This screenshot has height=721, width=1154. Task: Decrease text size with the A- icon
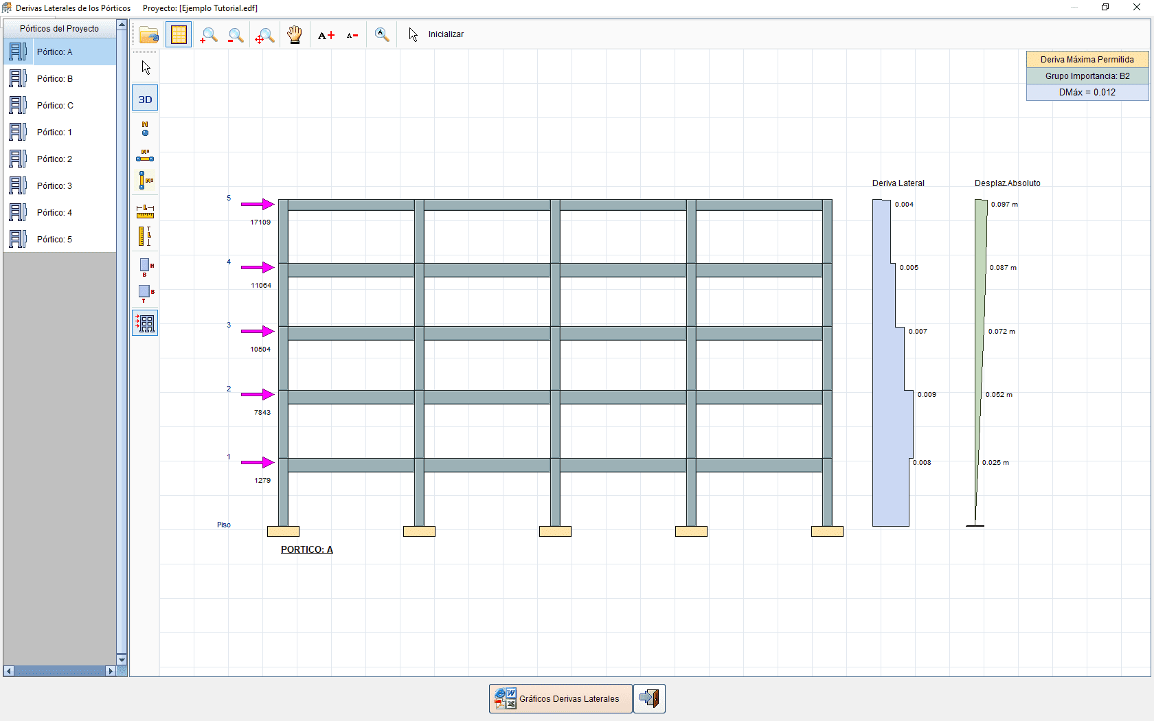click(352, 35)
